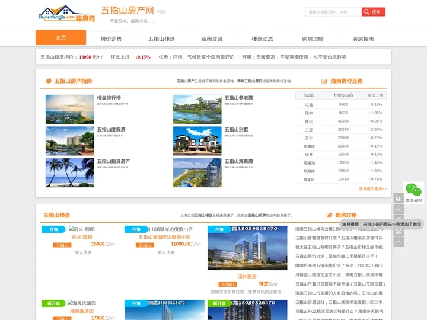Image resolution: width=427 pixels, height=320 pixels.
Task: Open the 五指山别墅 villa thumbnail
Action: coord(197,141)
